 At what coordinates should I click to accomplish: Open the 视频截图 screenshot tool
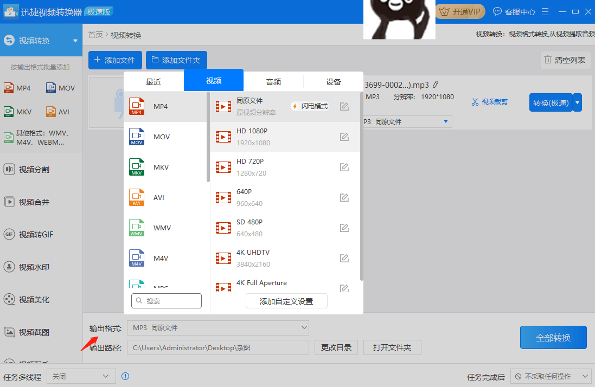33,332
